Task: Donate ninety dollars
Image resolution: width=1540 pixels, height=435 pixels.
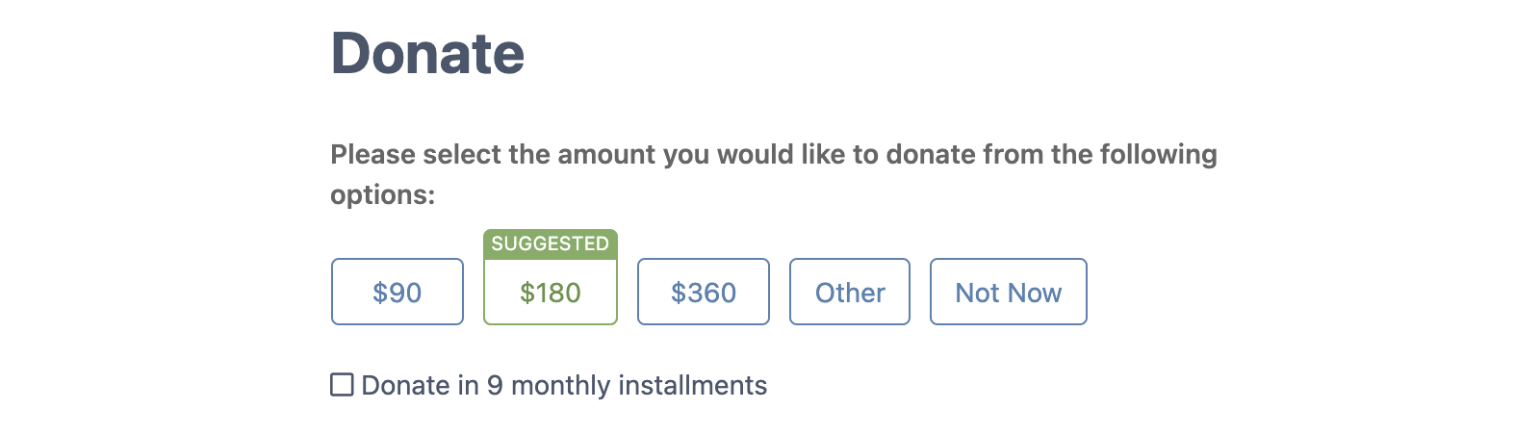Action: (x=397, y=292)
